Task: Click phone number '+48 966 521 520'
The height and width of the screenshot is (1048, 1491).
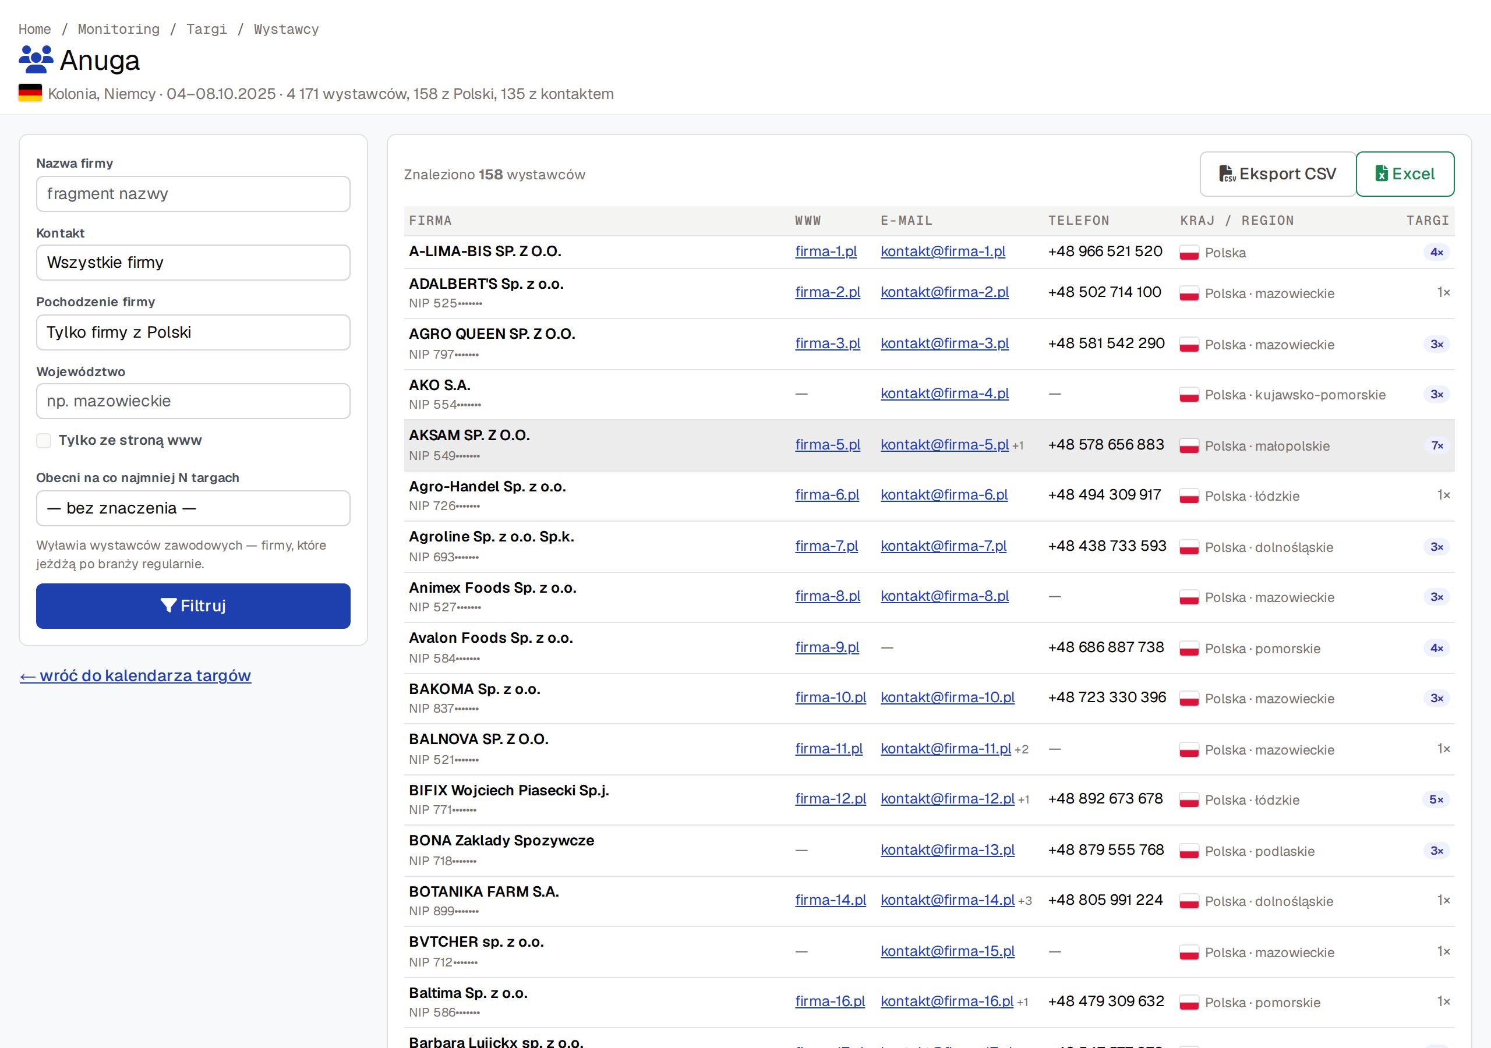Action: 1105,252
